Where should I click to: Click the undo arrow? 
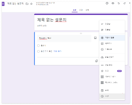pos(119,3)
